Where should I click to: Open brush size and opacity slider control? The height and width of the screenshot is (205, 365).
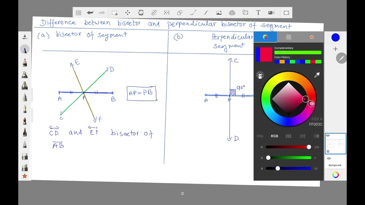click(25, 37)
